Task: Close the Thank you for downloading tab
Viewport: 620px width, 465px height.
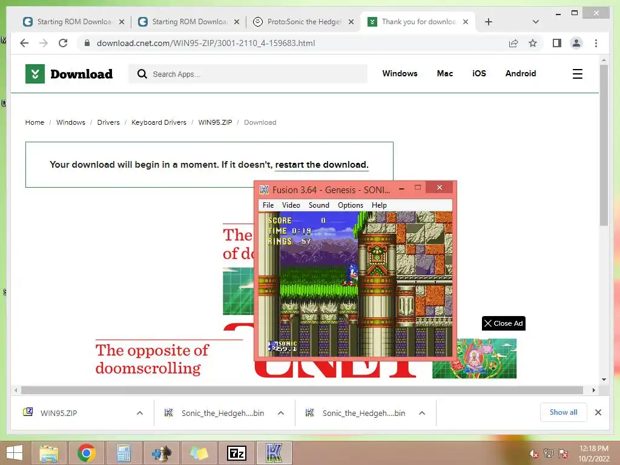Action: click(466, 22)
